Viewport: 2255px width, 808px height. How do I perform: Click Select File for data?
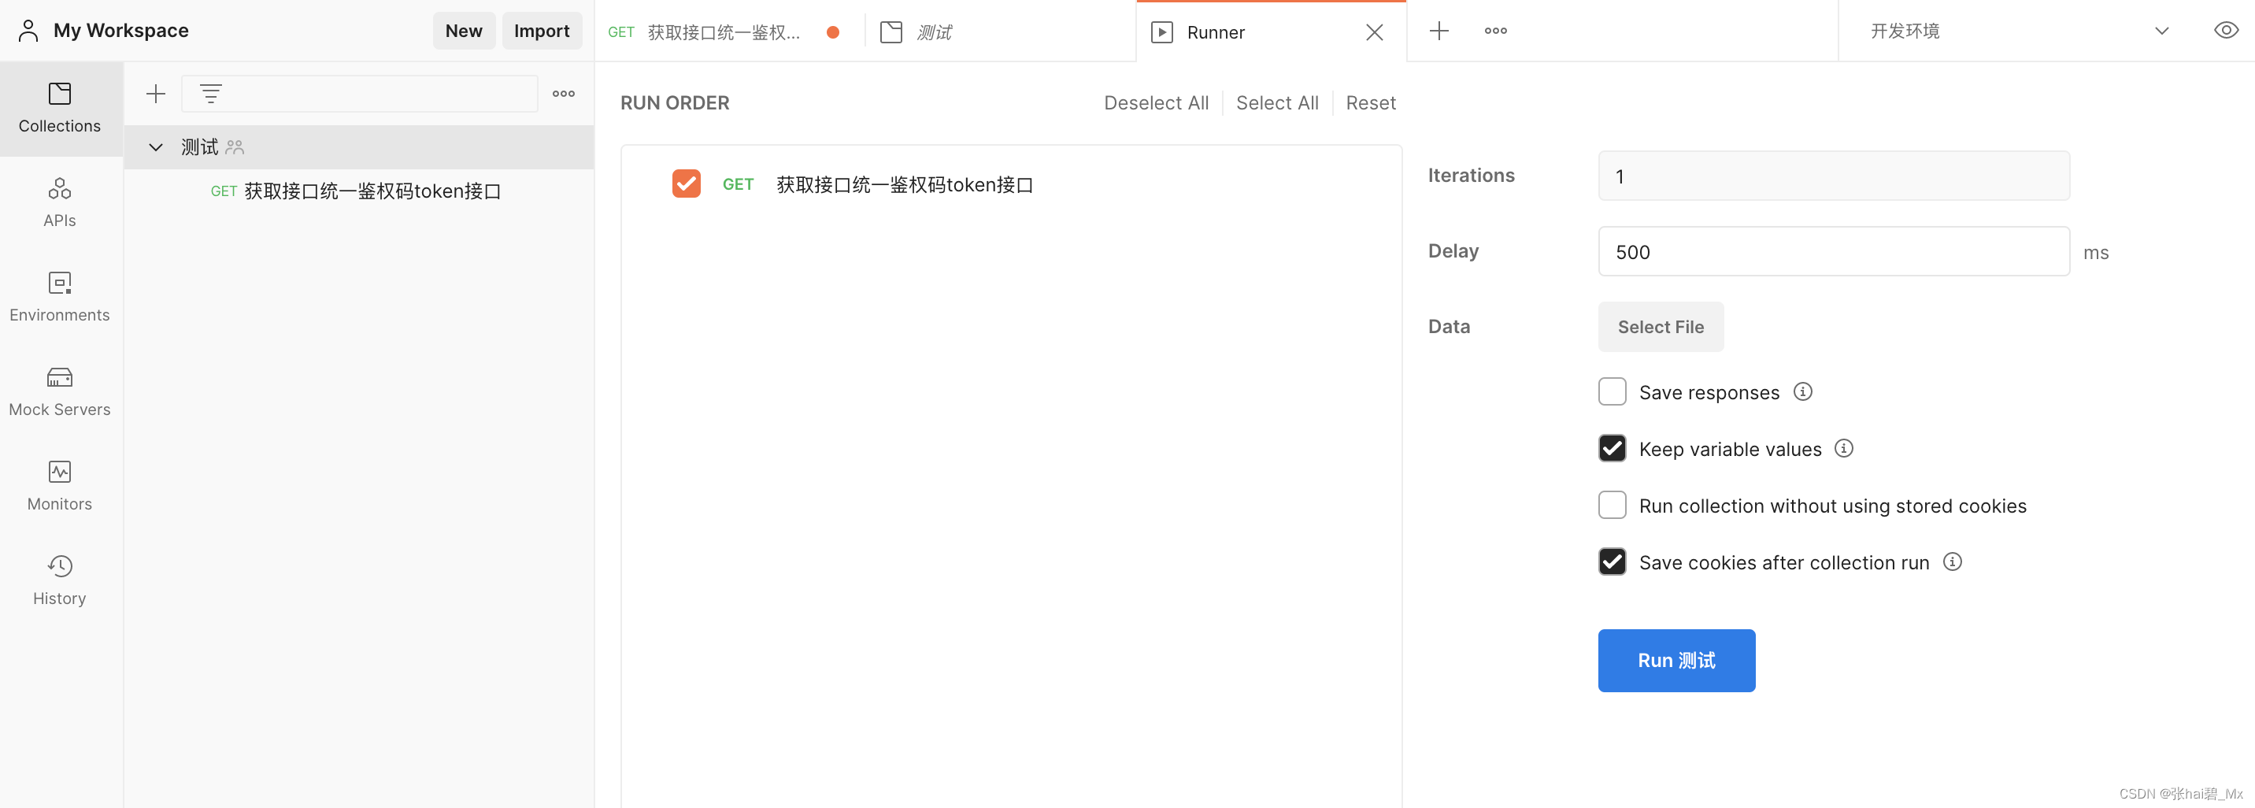click(1661, 327)
